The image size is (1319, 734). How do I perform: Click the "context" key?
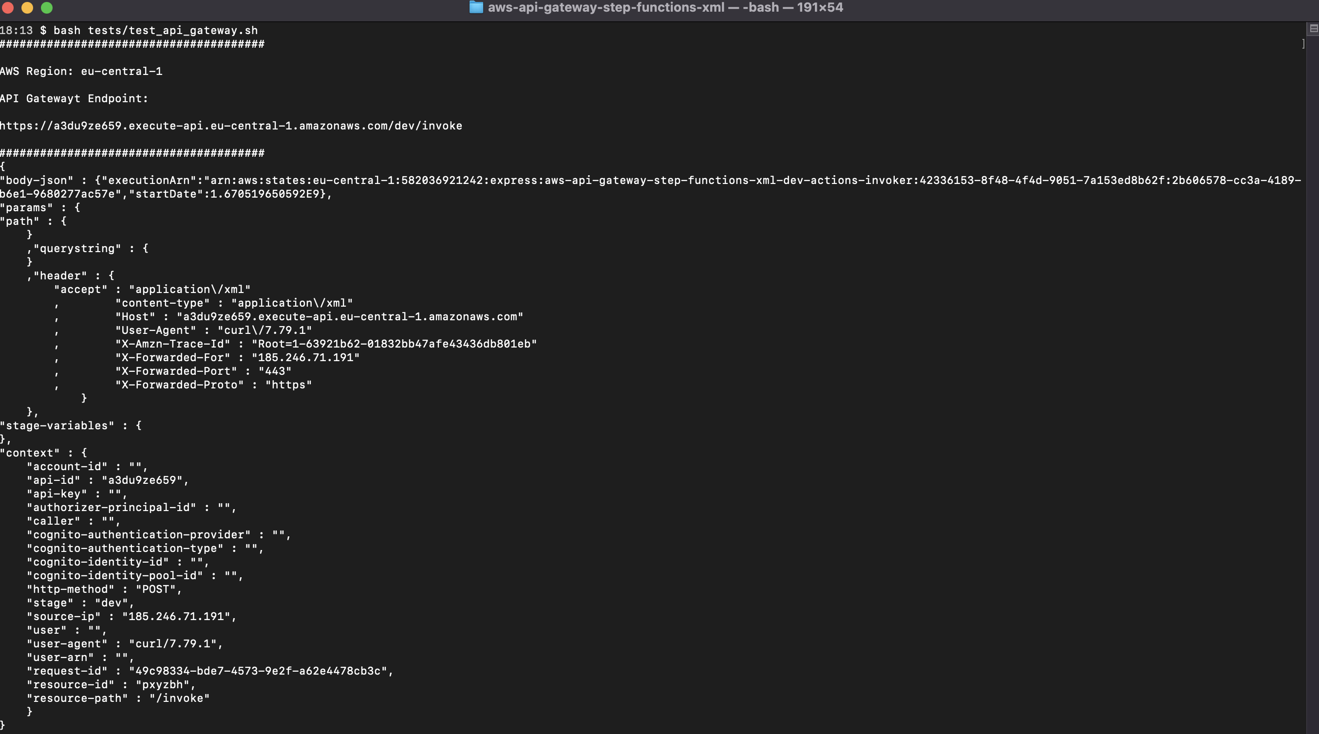pyautogui.click(x=30, y=453)
